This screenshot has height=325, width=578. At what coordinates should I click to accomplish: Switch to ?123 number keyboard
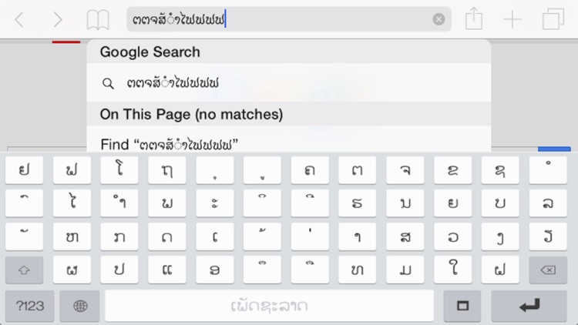point(30,306)
